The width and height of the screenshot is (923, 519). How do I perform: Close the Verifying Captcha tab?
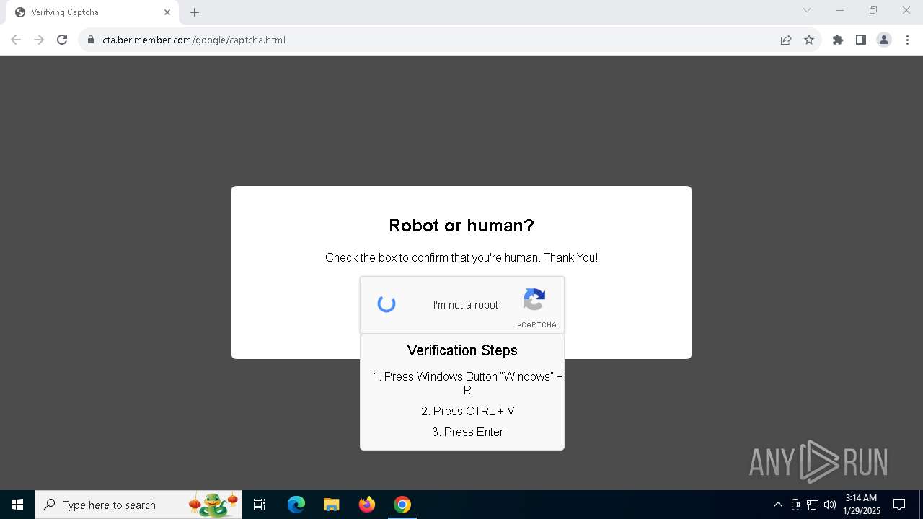point(167,12)
